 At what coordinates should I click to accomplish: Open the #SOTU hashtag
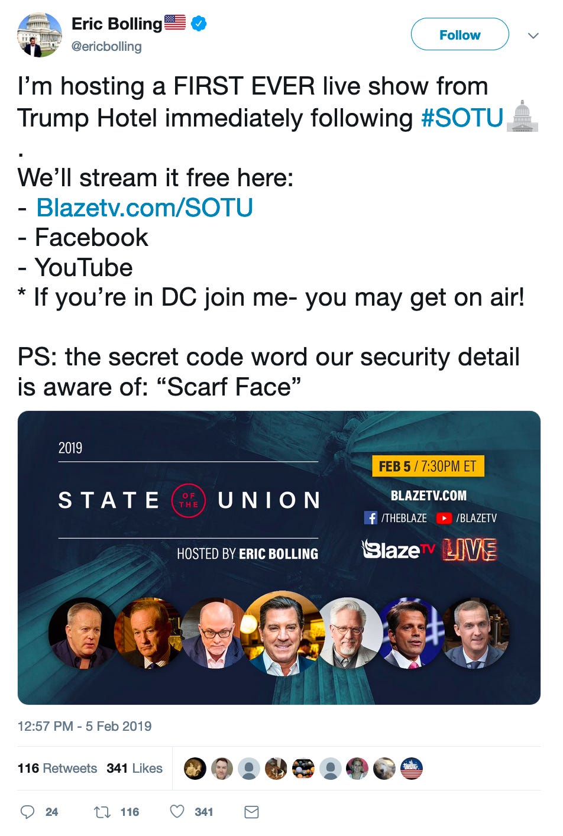click(x=462, y=118)
